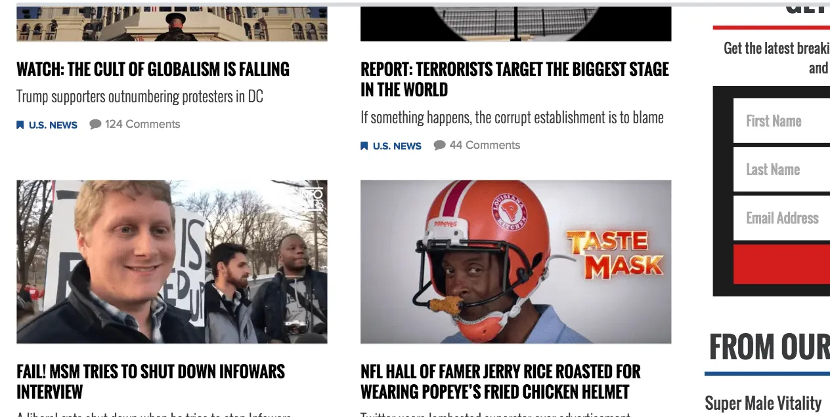Open the 'Report: Terrorists Target the Biggest Stage' headline
This screenshot has width=830, height=417.
[x=515, y=79]
